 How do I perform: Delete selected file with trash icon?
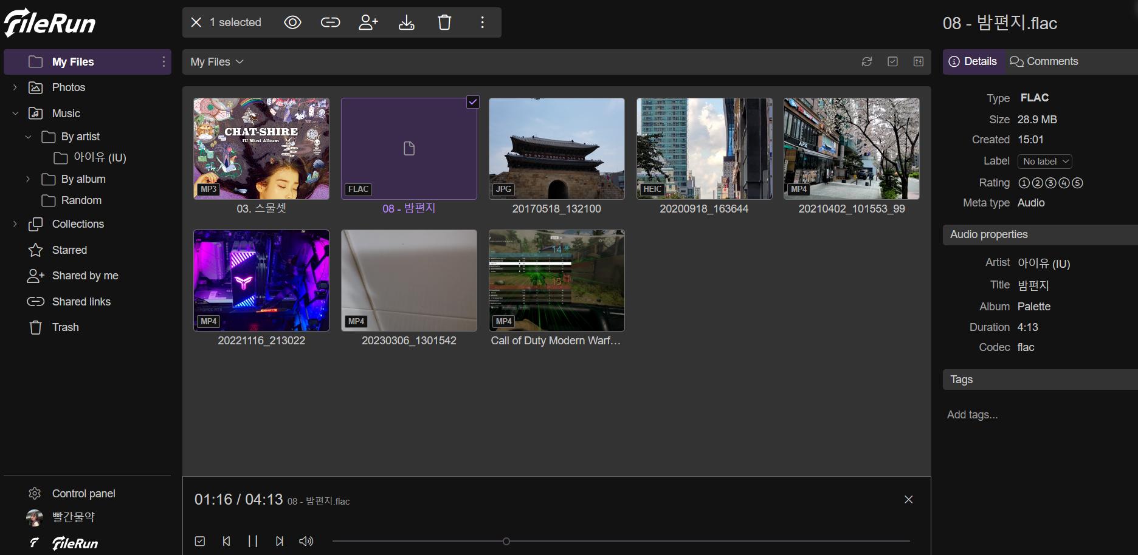pos(444,22)
